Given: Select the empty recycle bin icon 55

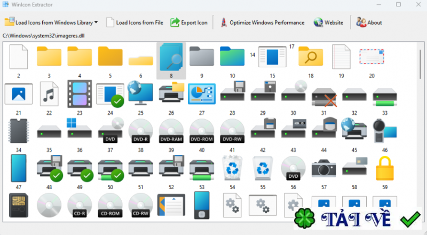Looking at the screenshot, I should coord(263,168).
